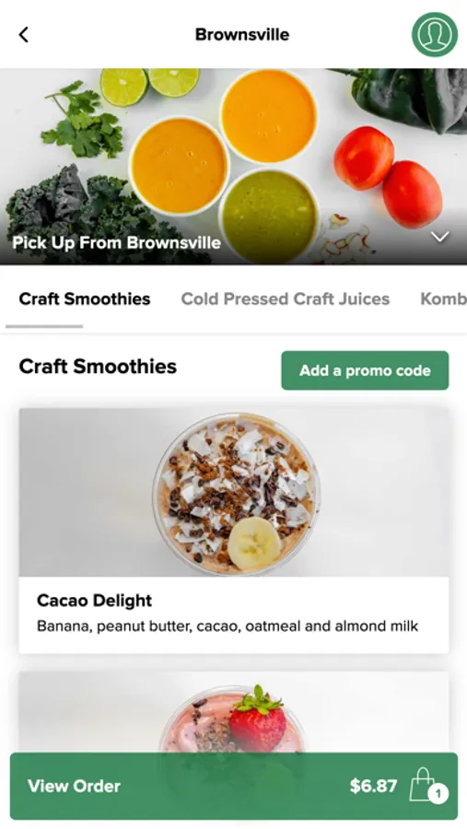Image resolution: width=467 pixels, height=829 pixels.
Task: Select the partially visible Kombucha tab
Action: pos(443,298)
